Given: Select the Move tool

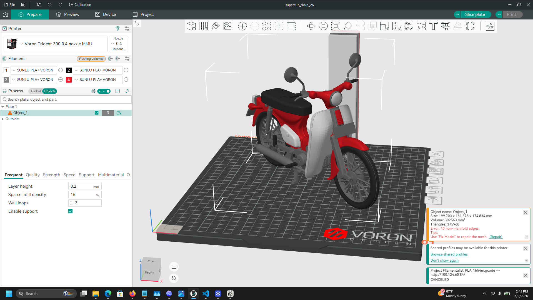Looking at the screenshot, I should tap(311, 26).
